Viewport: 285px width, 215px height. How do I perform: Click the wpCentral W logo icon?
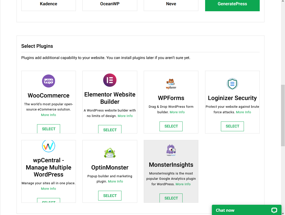coord(49,146)
